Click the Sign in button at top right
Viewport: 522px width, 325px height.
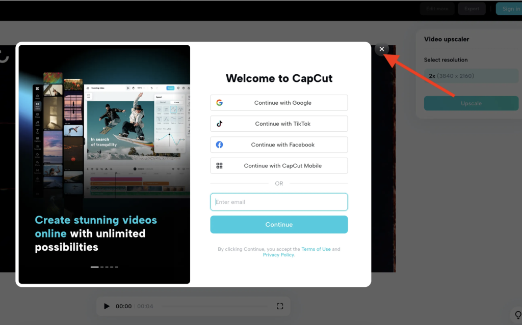510,9
